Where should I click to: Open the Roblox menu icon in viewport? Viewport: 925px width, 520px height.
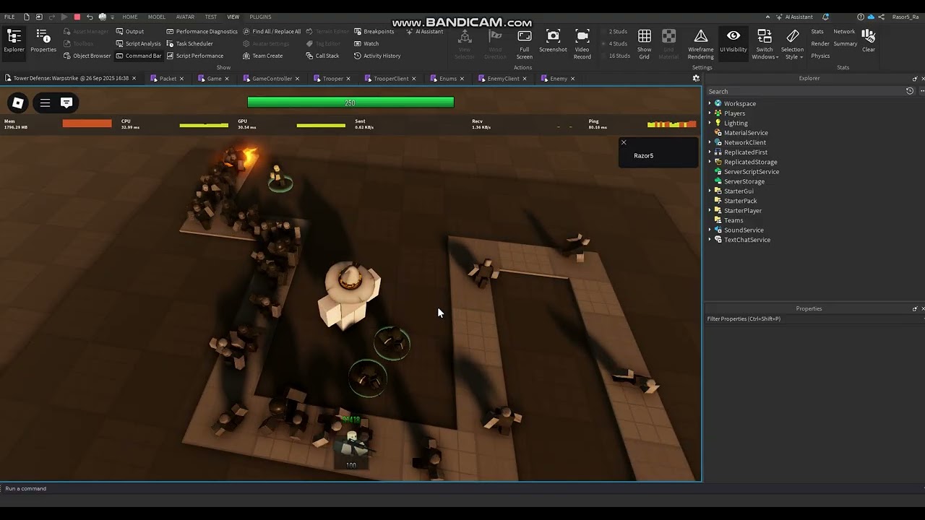[18, 103]
